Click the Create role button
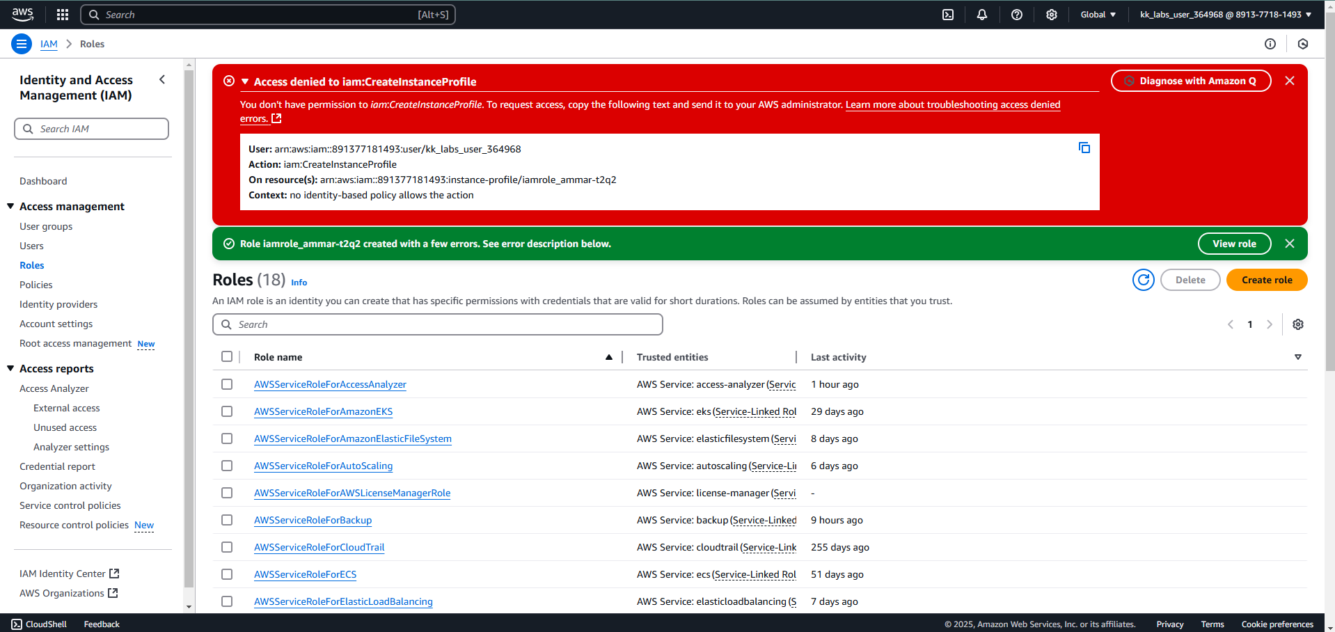 [1267, 280]
